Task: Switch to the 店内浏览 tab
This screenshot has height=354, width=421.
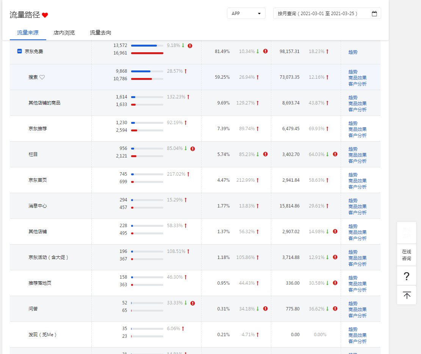Action: (x=64, y=33)
